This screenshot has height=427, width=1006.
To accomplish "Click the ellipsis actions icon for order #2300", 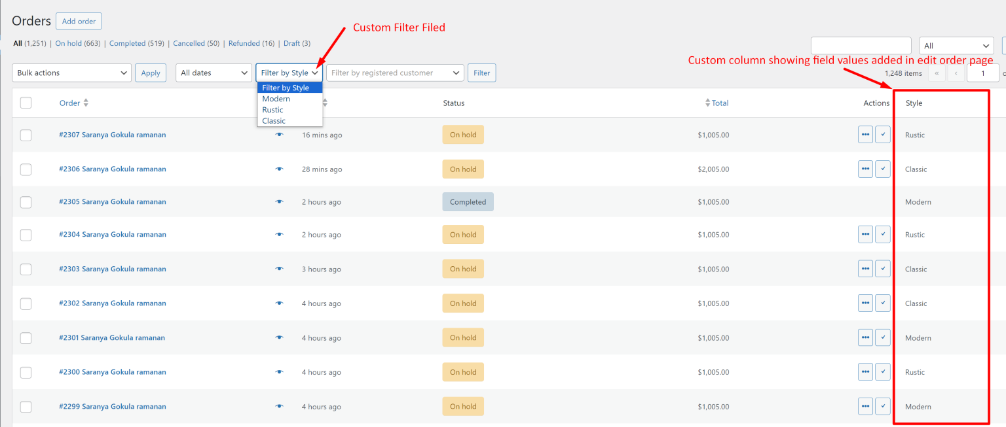I will point(865,371).
